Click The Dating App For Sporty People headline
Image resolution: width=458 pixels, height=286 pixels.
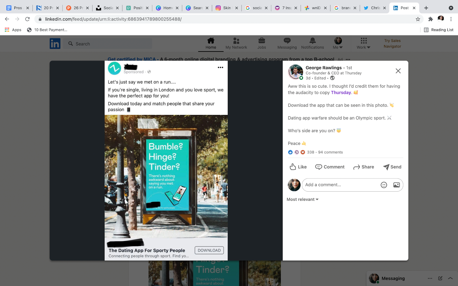147,250
